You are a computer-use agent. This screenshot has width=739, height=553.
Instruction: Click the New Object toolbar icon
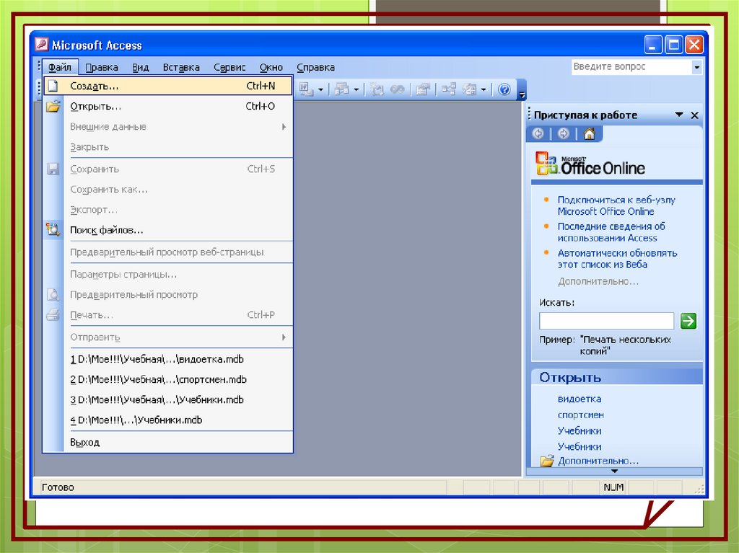469,89
